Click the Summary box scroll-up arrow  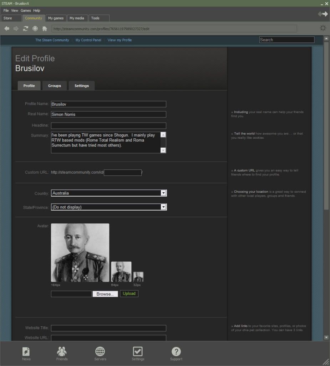[163, 135]
